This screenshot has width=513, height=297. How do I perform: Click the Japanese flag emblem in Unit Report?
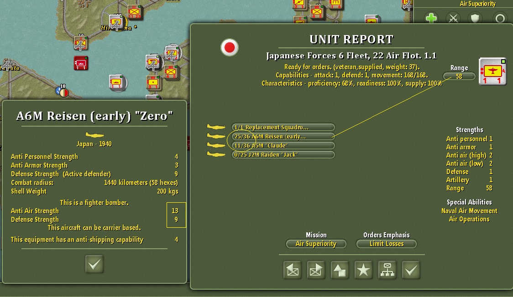point(230,48)
